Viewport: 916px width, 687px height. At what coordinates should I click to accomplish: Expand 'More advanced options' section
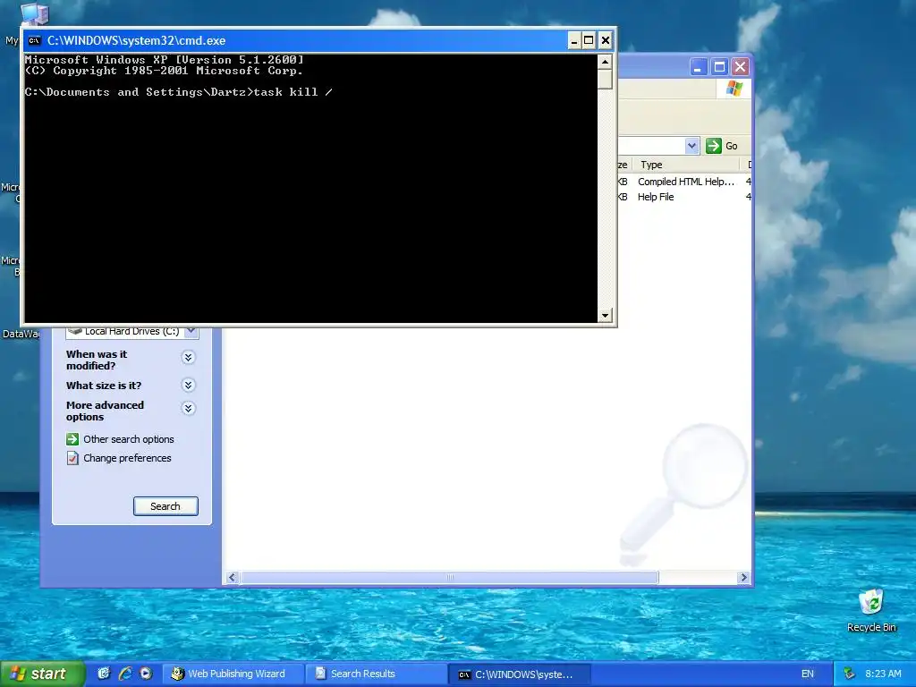coord(188,408)
